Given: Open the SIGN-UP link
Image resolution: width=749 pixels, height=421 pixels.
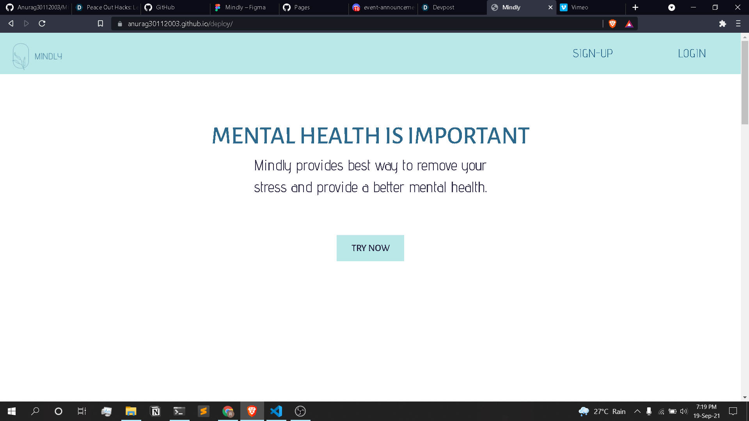Looking at the screenshot, I should pyautogui.click(x=593, y=53).
